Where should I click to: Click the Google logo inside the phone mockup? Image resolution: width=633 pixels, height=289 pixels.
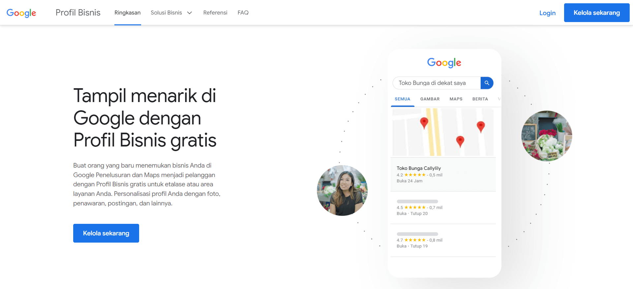coord(444,63)
